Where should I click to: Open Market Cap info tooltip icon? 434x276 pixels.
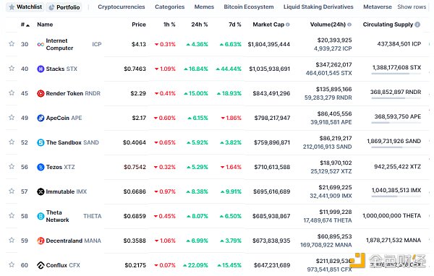tap(288, 25)
